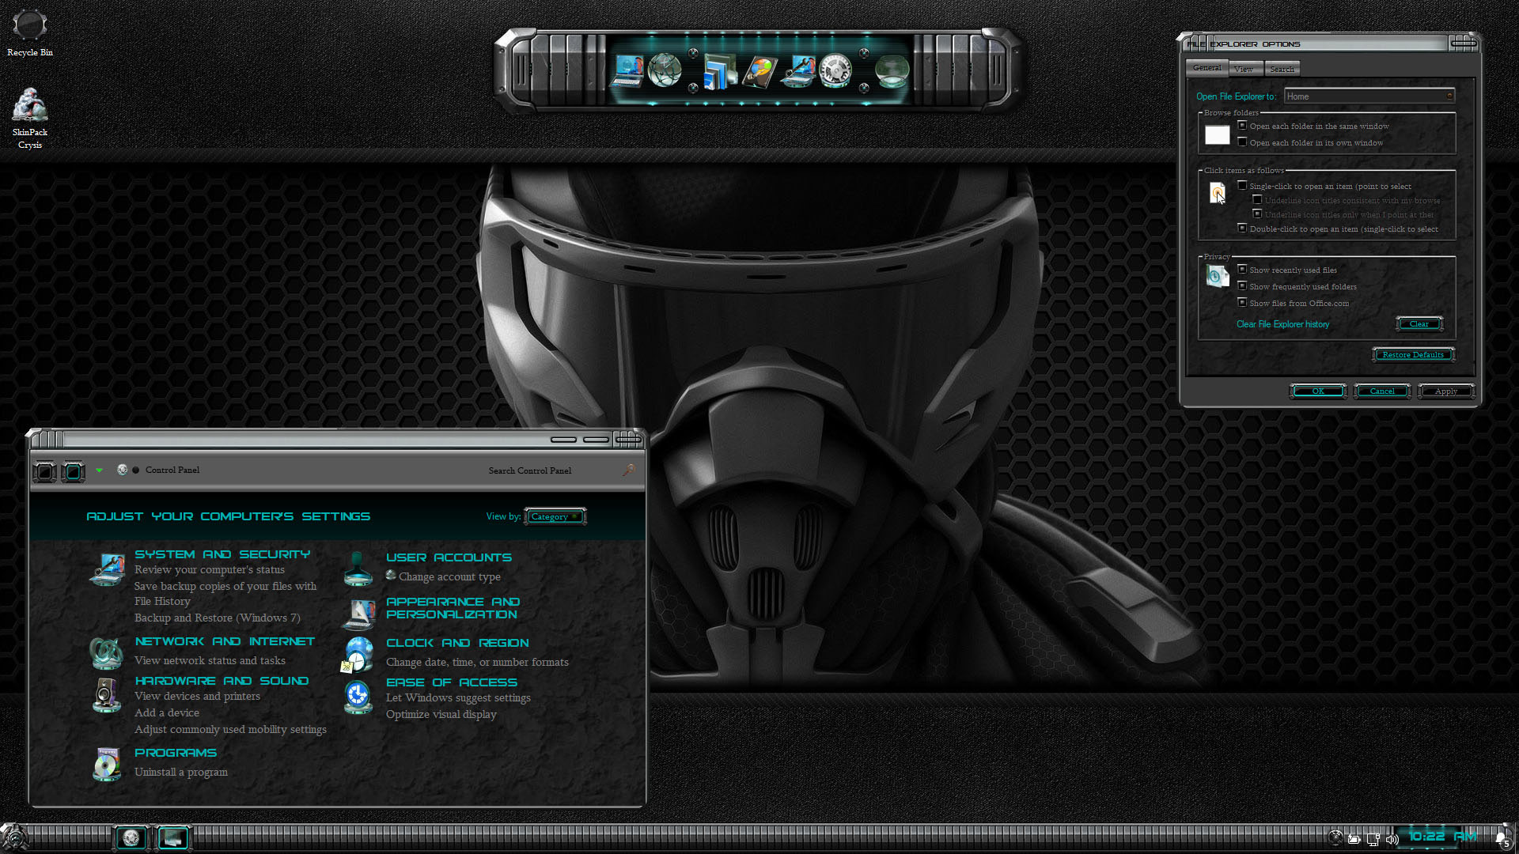Expand the recent locations arrow beside navigation buttons
This screenshot has height=854, width=1519.
tap(99, 470)
